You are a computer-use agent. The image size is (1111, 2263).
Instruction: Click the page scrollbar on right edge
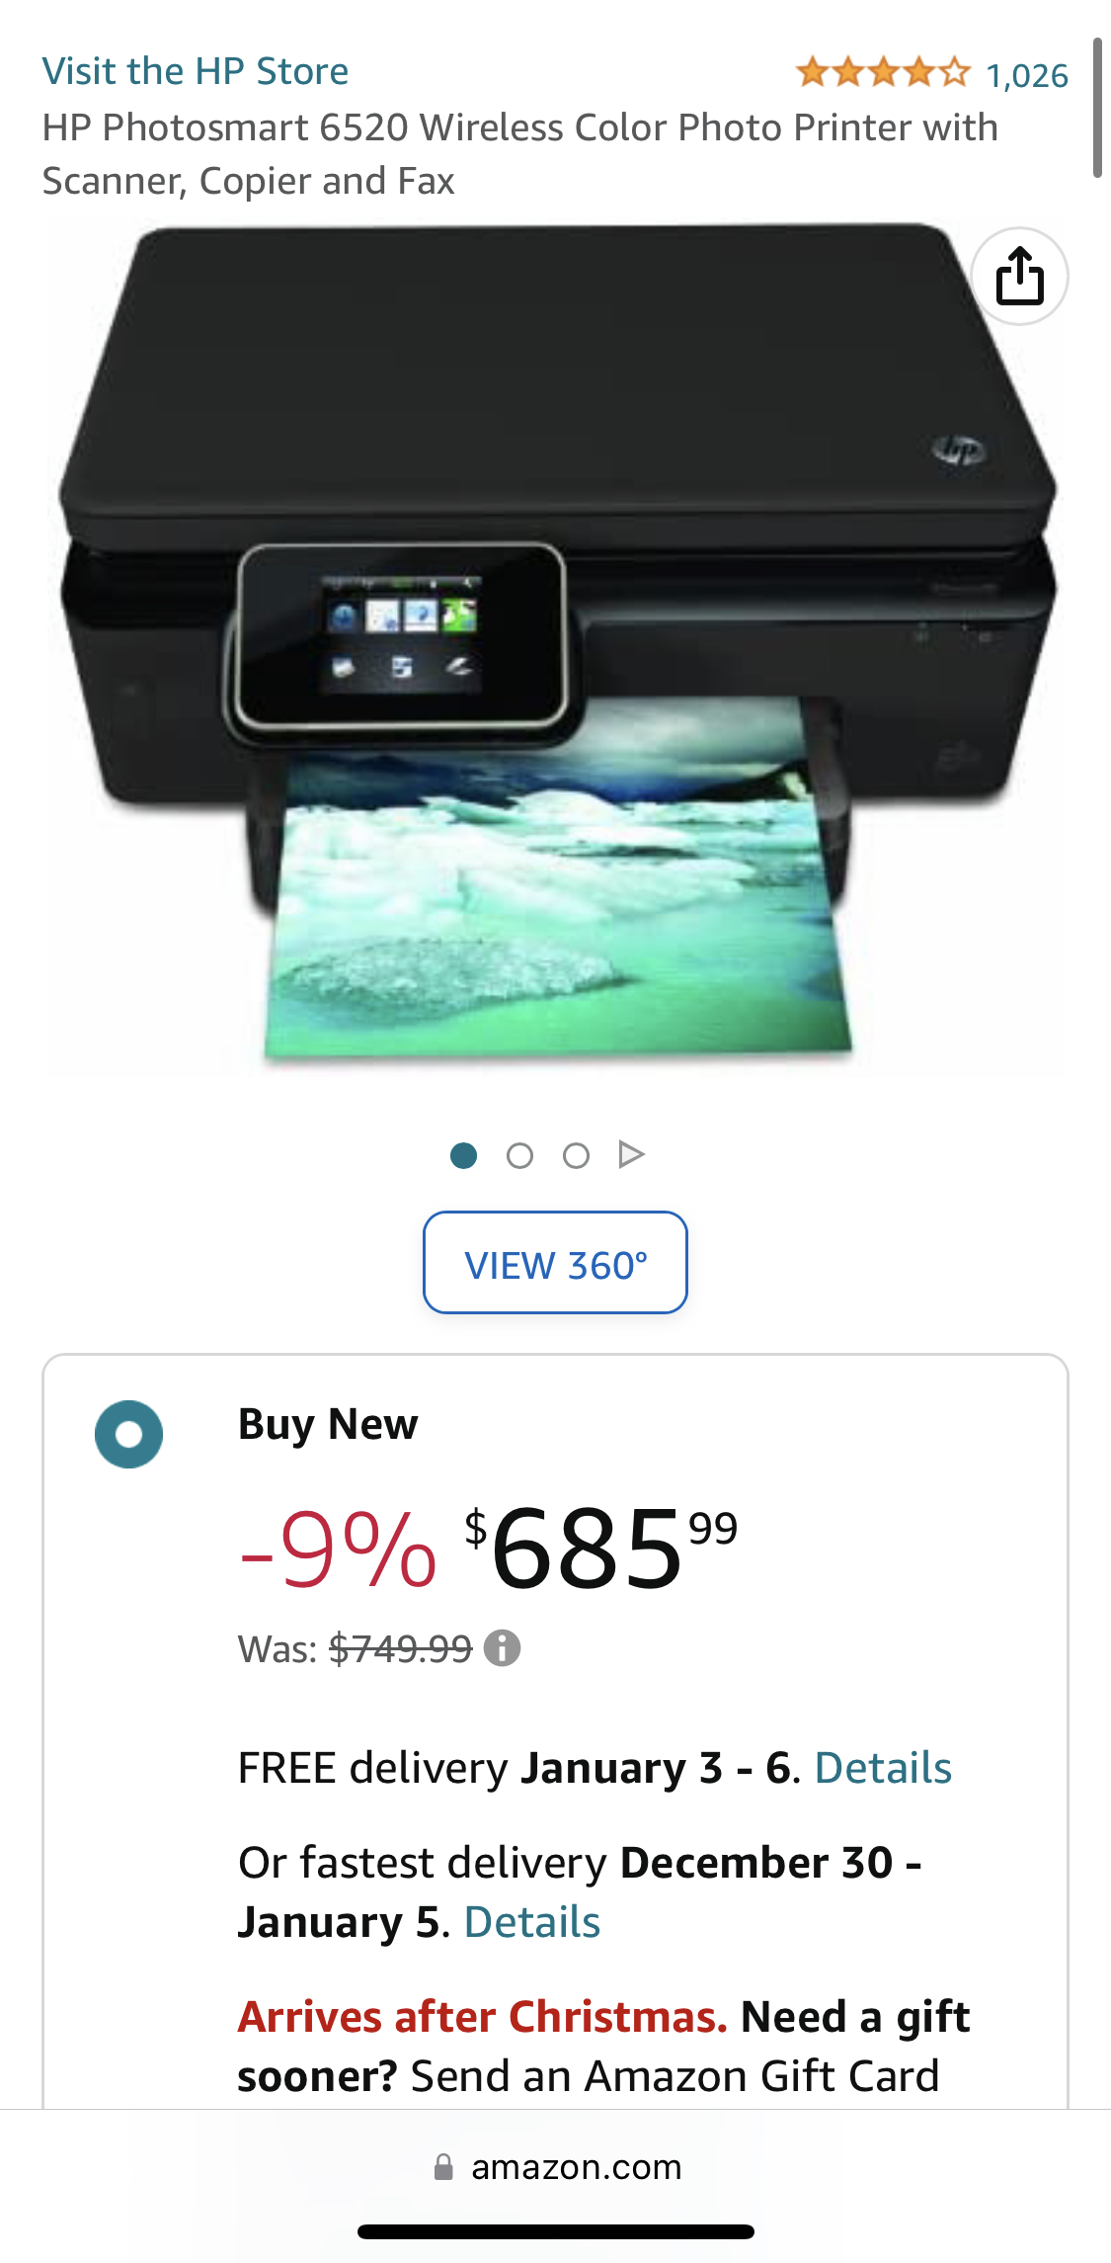pos(1097,109)
